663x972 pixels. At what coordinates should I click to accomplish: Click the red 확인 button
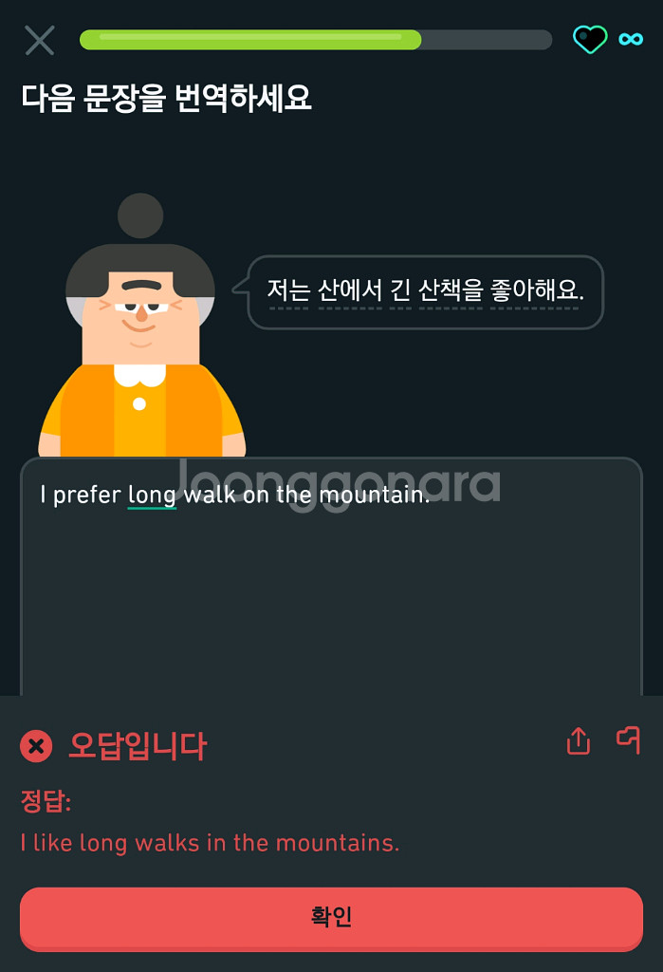pyautogui.click(x=332, y=918)
